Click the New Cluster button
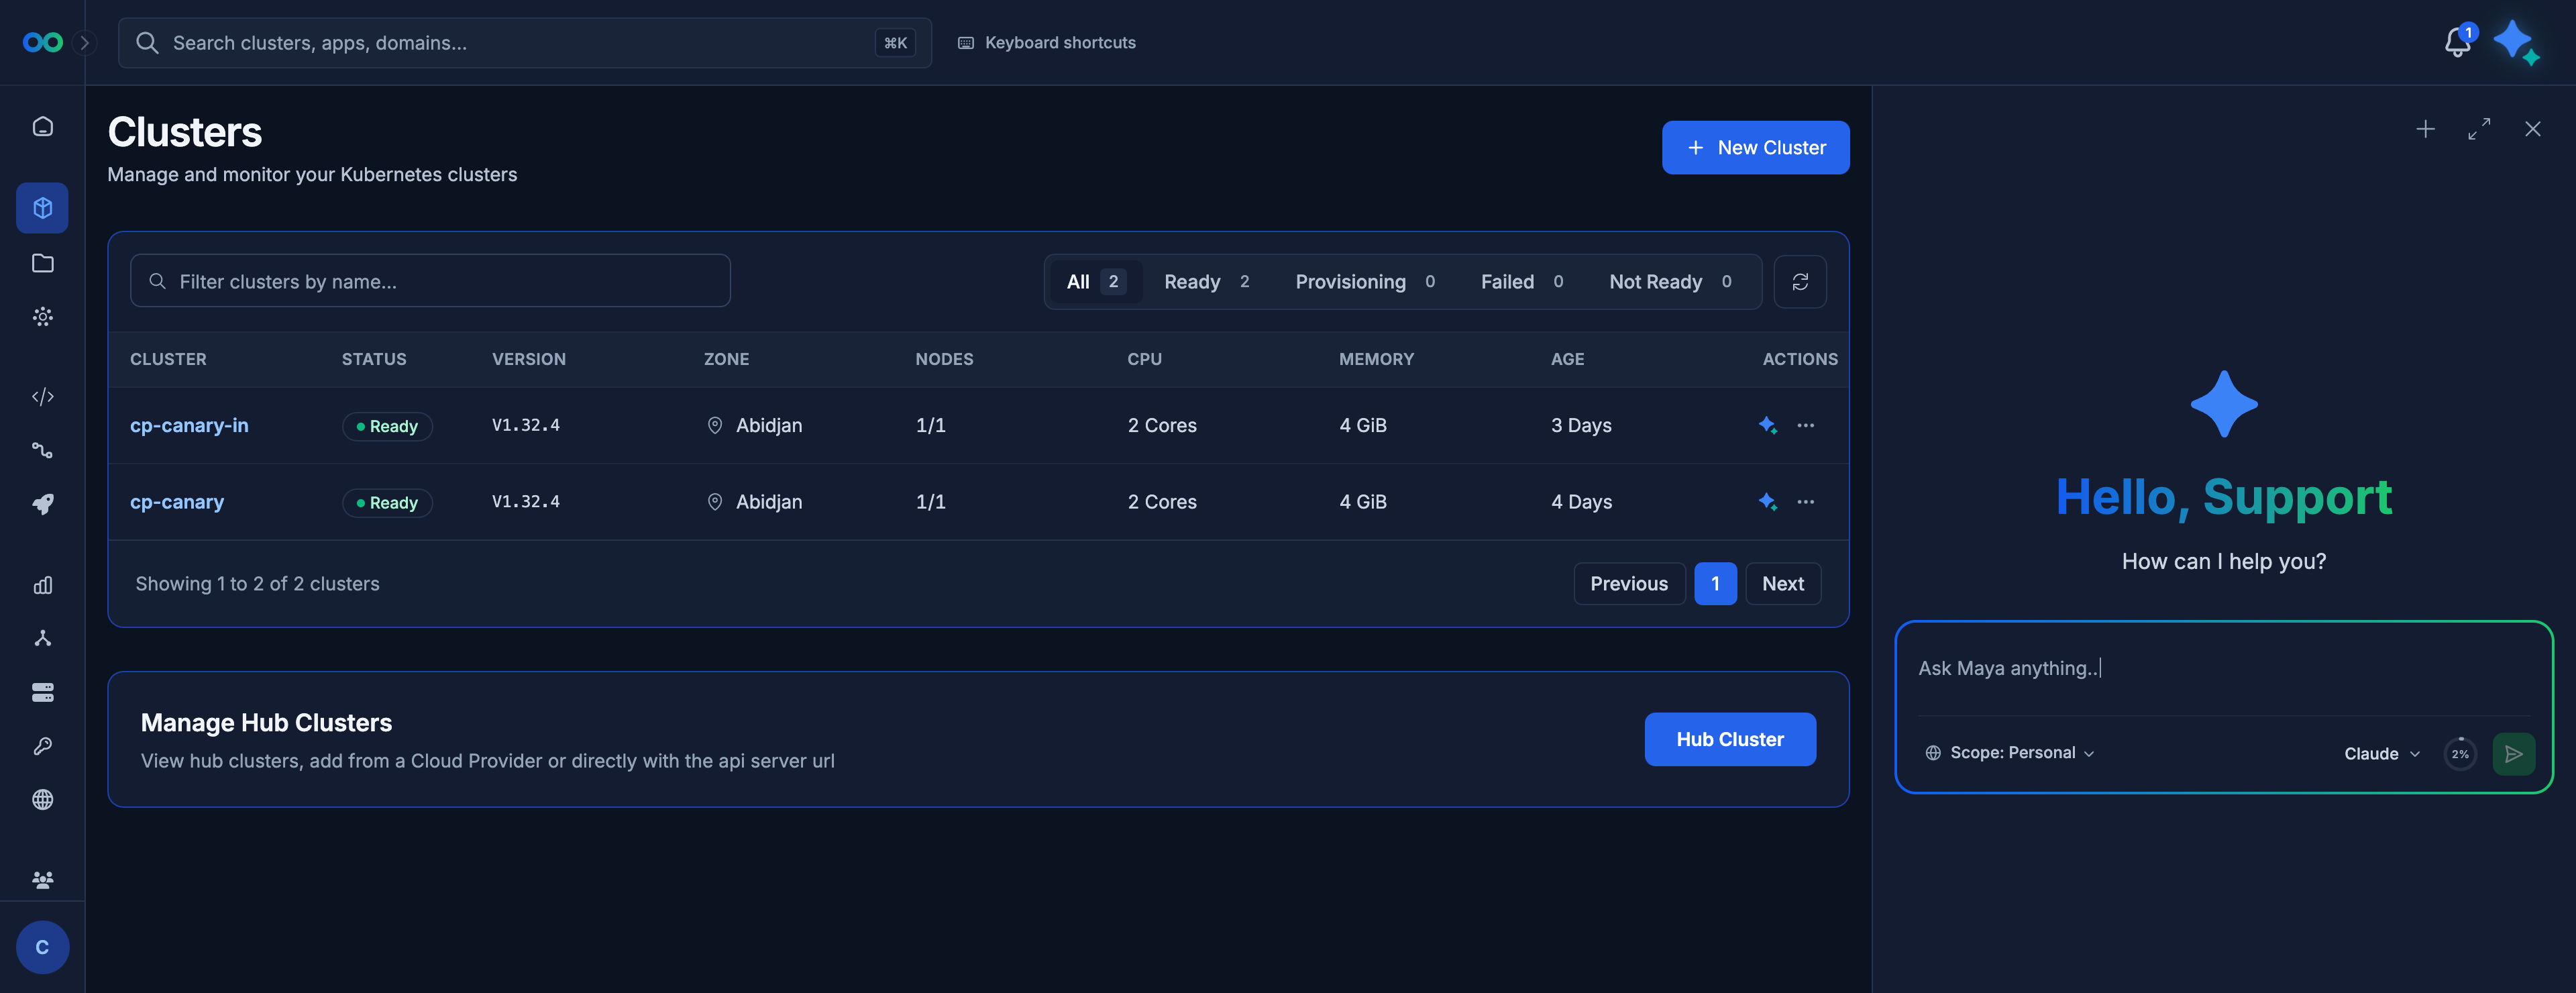The image size is (2576, 993). [x=1755, y=148]
